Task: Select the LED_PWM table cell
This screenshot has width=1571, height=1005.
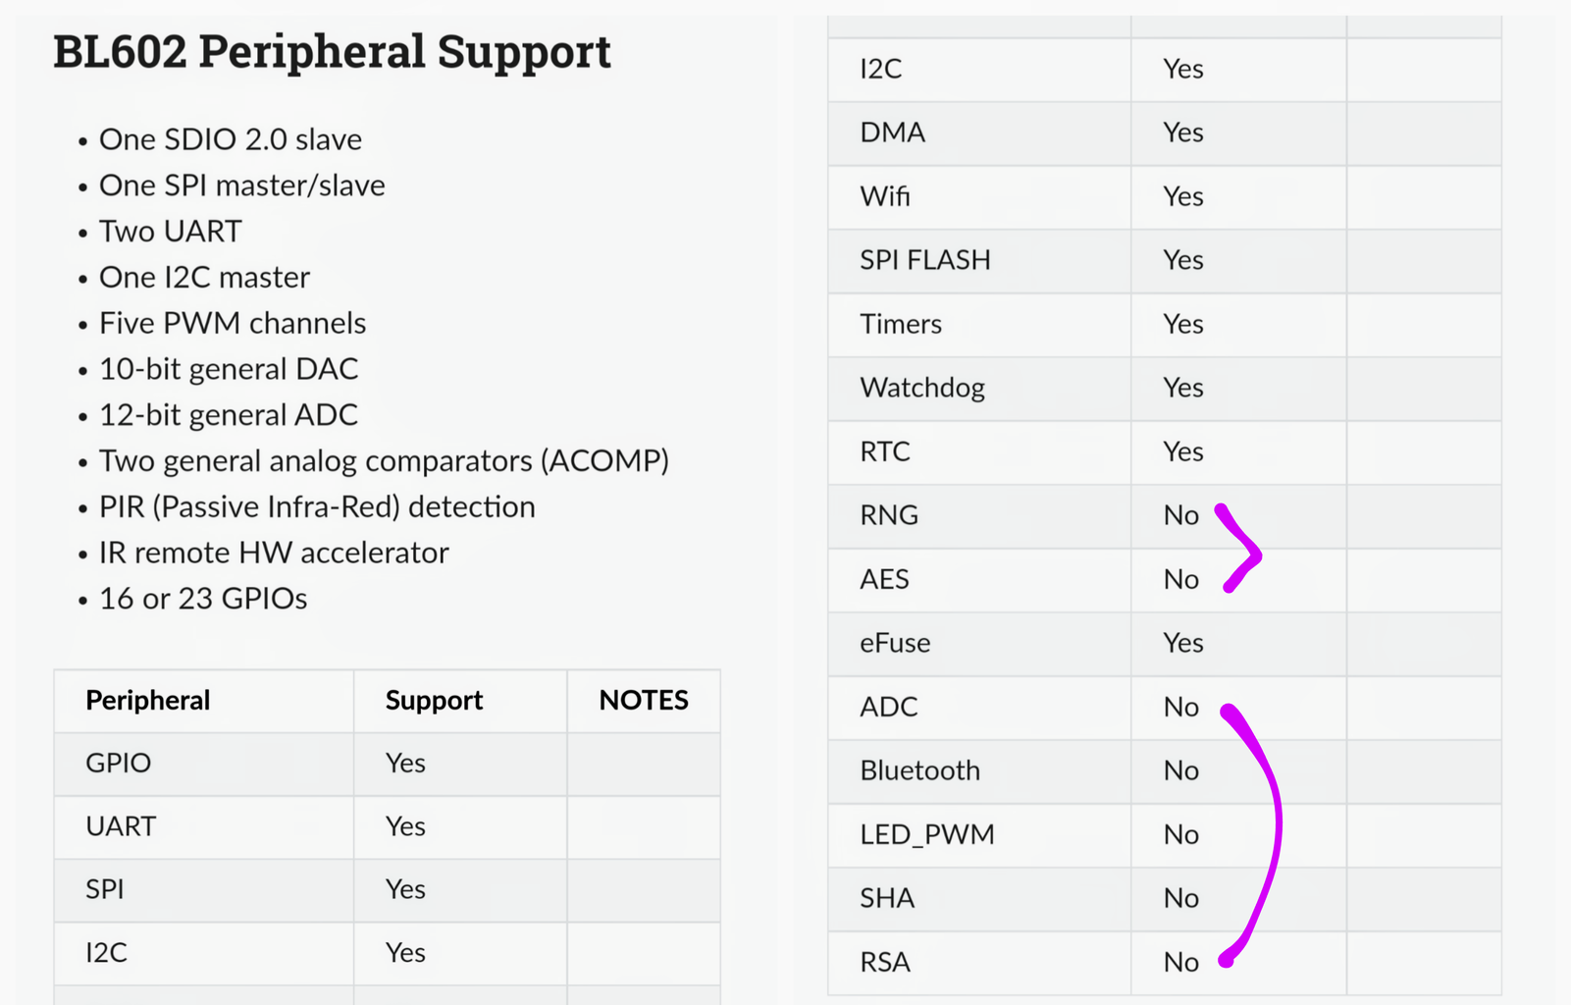Action: pos(927,834)
